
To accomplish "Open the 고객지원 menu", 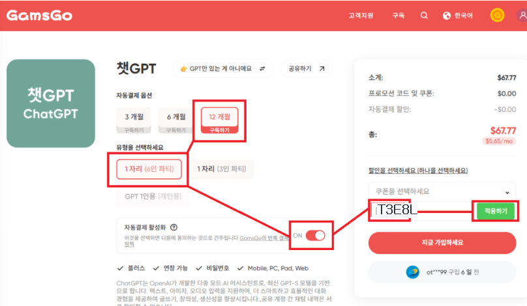I will [x=361, y=16].
